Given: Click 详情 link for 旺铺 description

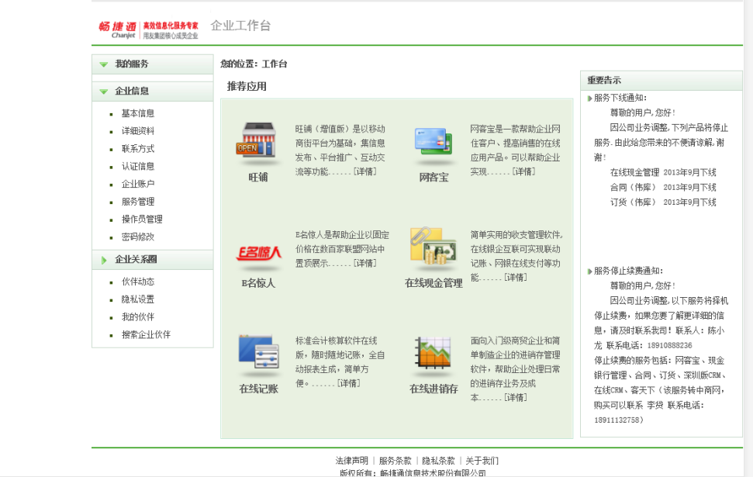Looking at the screenshot, I should (365, 171).
